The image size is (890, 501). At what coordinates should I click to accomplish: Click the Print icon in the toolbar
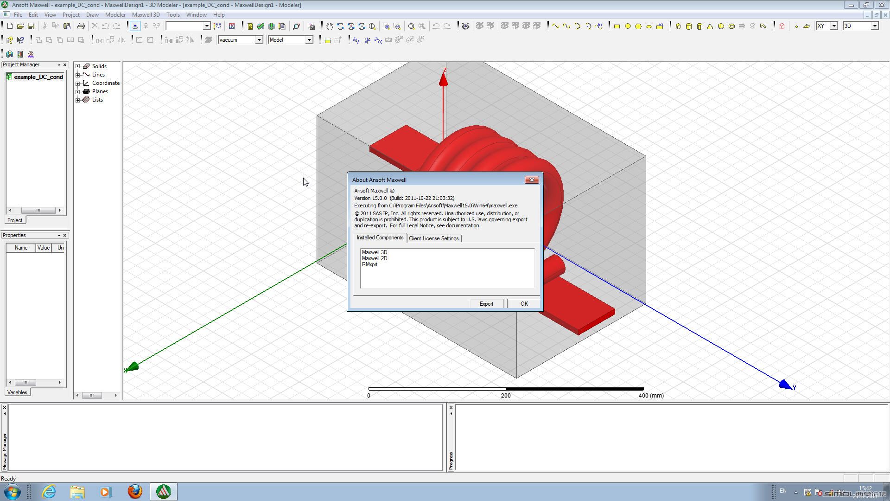pyautogui.click(x=81, y=26)
